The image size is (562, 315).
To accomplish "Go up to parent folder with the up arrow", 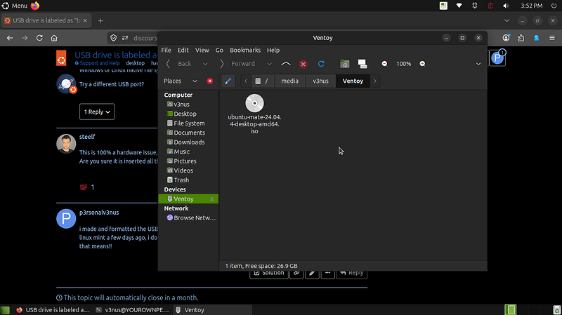I will point(286,64).
